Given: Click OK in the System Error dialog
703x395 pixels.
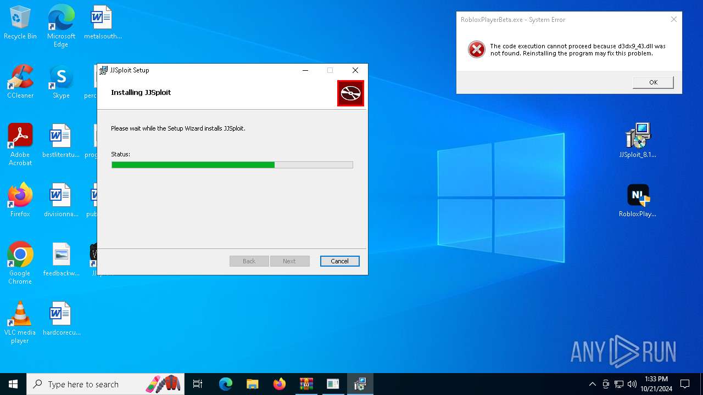Looking at the screenshot, I should pyautogui.click(x=653, y=82).
